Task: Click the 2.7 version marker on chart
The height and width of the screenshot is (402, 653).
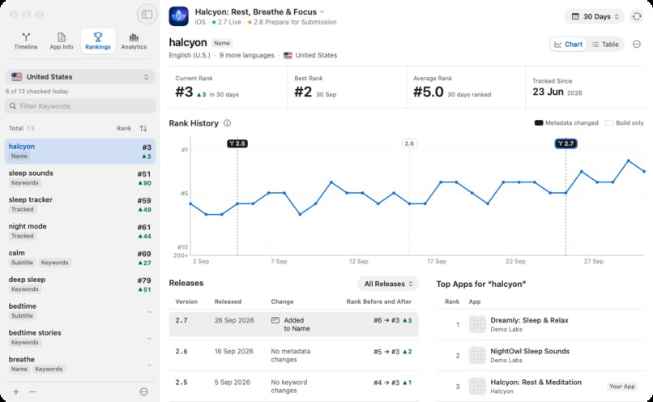Action: pos(566,143)
